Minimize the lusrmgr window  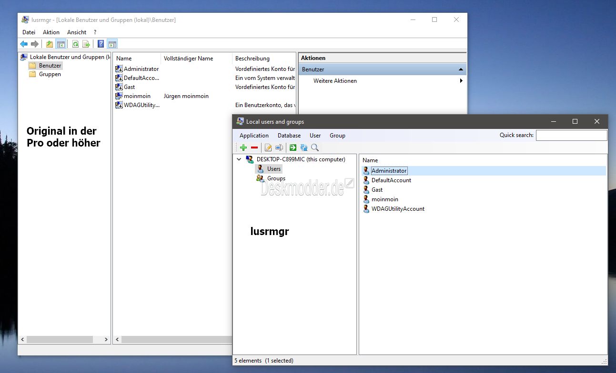(x=413, y=20)
